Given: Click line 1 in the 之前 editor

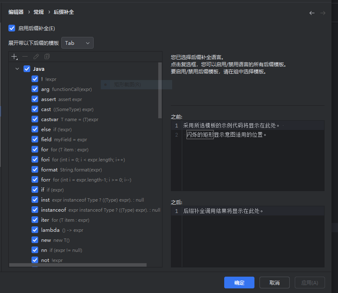Looking at the screenshot, I should 248,125.
